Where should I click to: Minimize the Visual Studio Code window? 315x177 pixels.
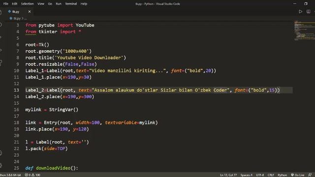coord(295,3)
